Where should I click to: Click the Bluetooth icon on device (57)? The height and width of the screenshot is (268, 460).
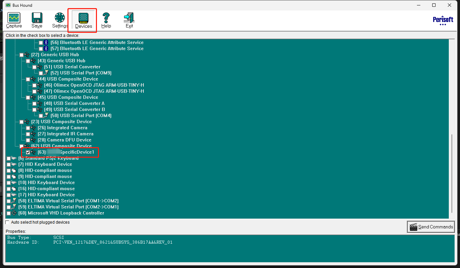coord(46,48)
